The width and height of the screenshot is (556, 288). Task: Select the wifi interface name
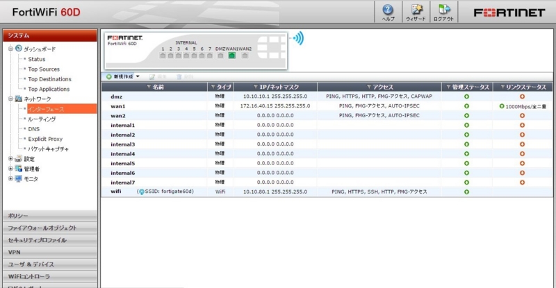(x=116, y=192)
